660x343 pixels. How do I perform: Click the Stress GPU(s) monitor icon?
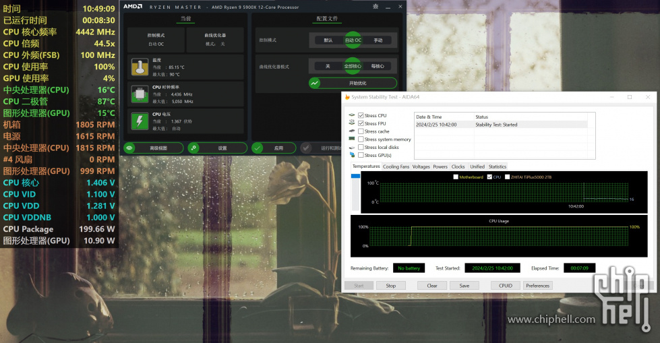pyautogui.click(x=352, y=154)
